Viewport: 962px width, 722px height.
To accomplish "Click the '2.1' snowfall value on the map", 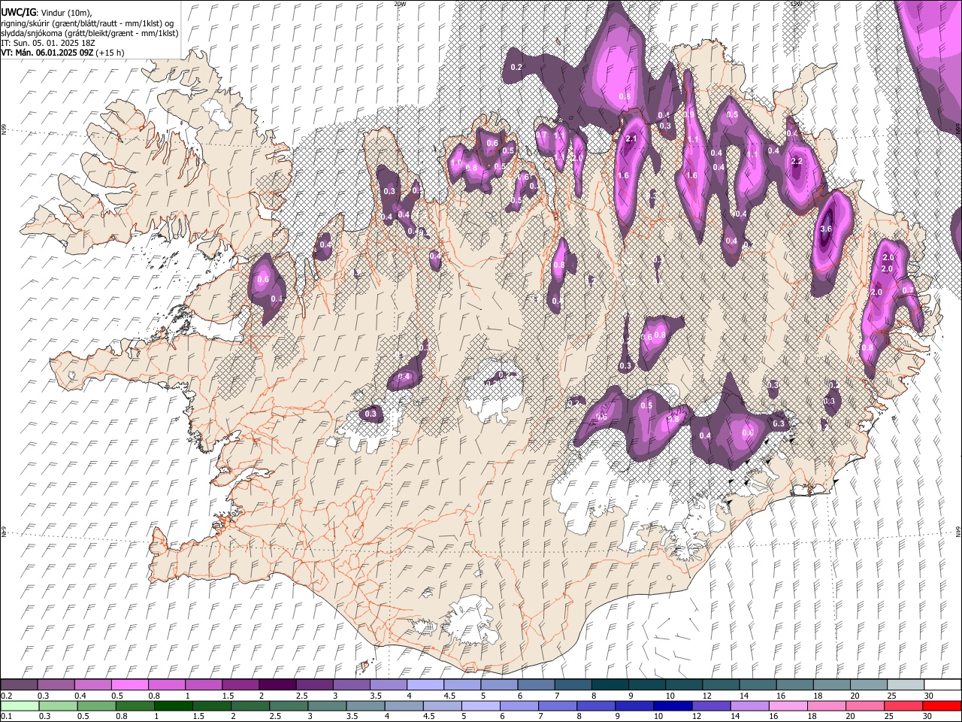I will (x=631, y=139).
